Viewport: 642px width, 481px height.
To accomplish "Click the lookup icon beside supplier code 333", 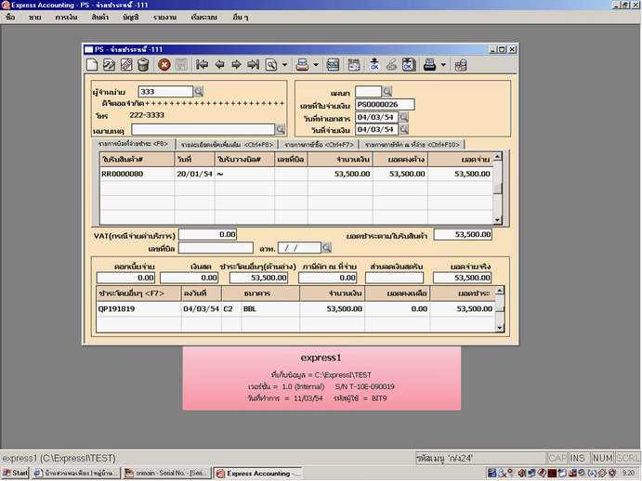I will tap(198, 92).
